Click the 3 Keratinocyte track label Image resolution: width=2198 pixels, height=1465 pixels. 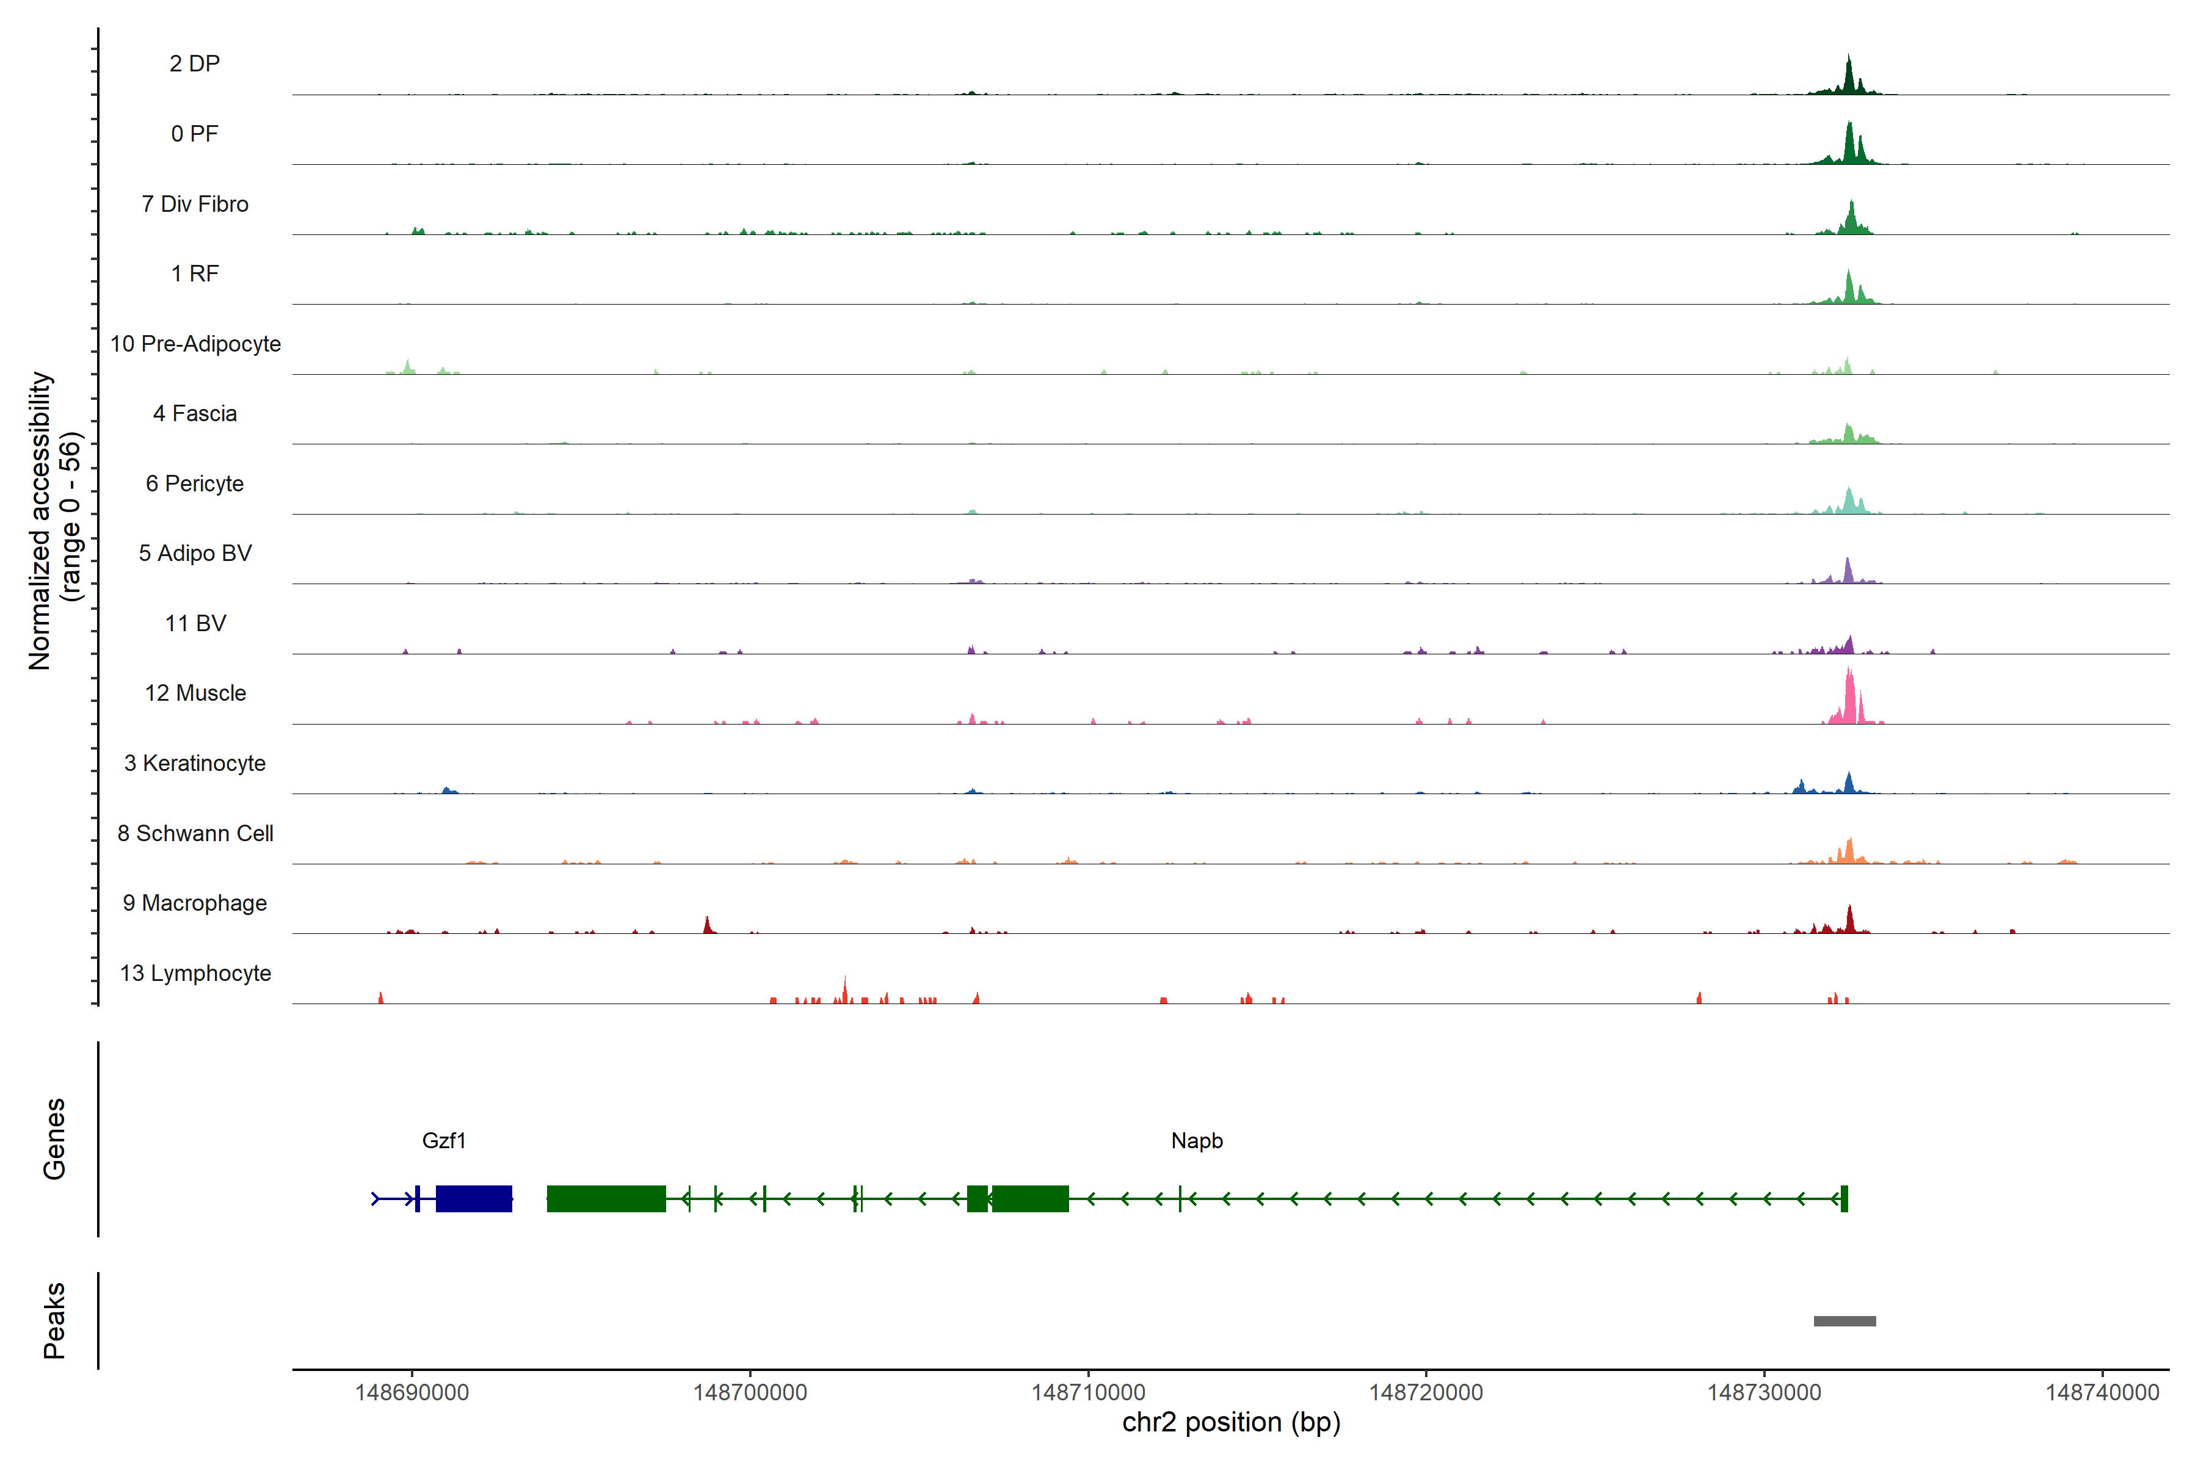click(195, 764)
